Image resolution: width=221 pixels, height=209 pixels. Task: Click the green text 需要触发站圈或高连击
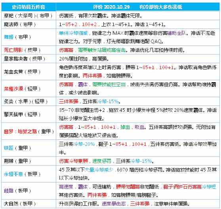(x=102, y=50)
